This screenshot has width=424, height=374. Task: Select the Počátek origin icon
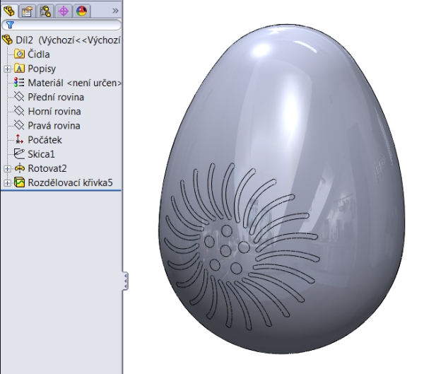20,140
